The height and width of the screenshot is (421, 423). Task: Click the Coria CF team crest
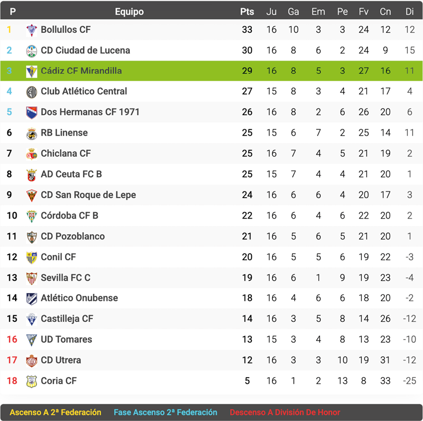click(32, 381)
